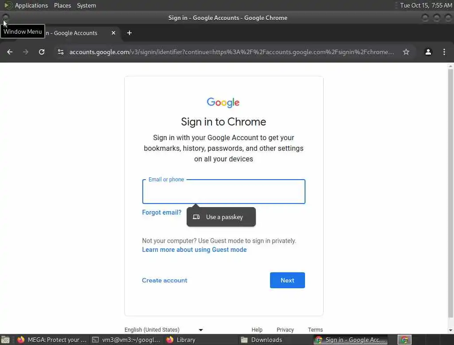Go back to previous page in Chrome
The image size is (454, 345).
[x=10, y=52]
